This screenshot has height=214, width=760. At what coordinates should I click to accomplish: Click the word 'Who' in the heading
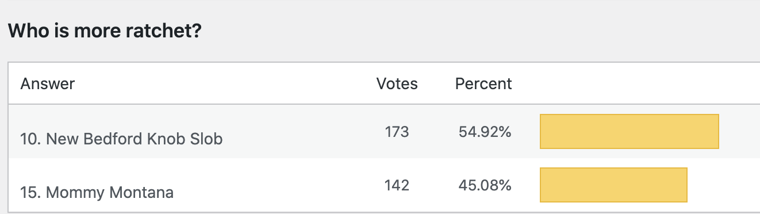[25, 31]
